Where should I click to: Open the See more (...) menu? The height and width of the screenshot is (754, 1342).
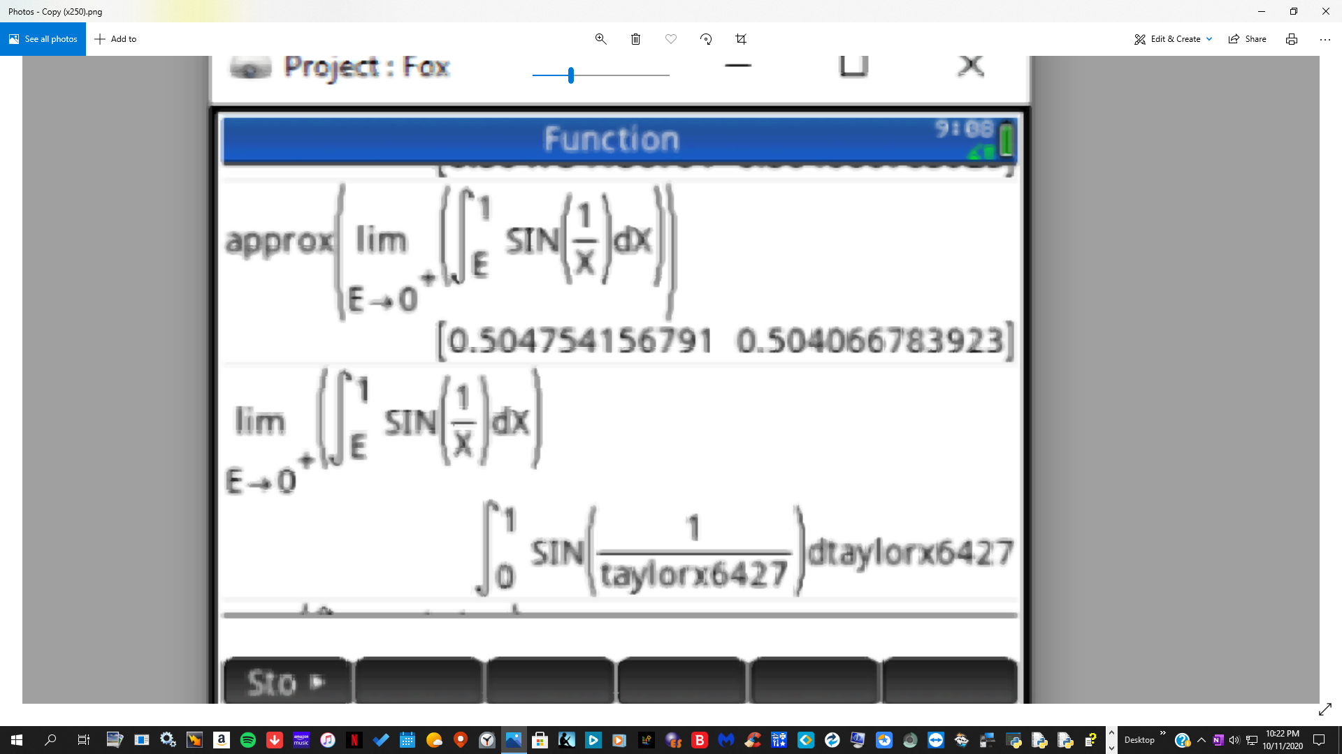tap(1326, 38)
